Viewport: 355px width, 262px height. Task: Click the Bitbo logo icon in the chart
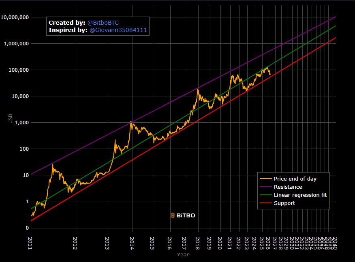coord(173,215)
